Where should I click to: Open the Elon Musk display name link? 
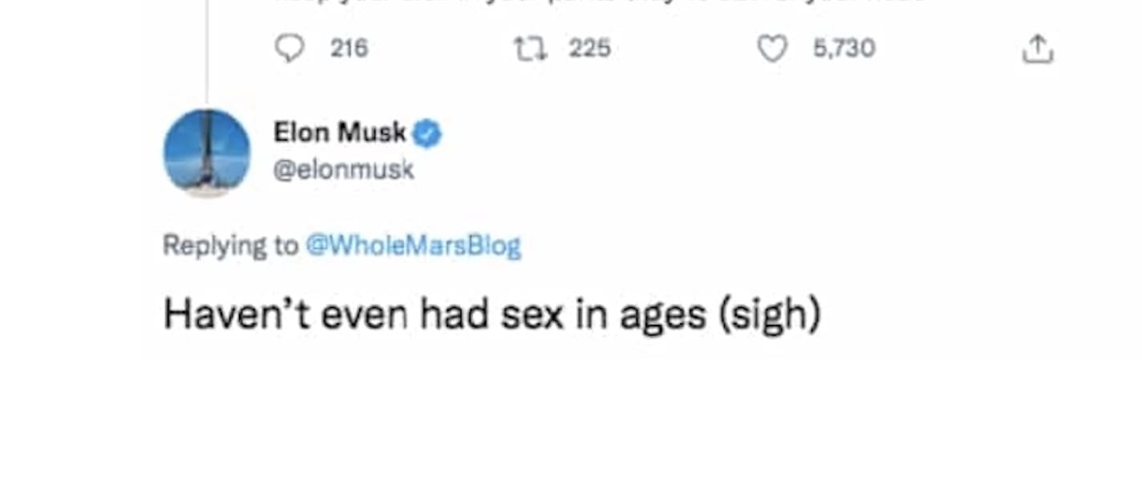(x=340, y=132)
